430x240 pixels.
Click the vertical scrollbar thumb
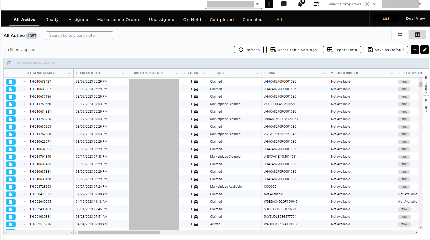(x=421, y=84)
